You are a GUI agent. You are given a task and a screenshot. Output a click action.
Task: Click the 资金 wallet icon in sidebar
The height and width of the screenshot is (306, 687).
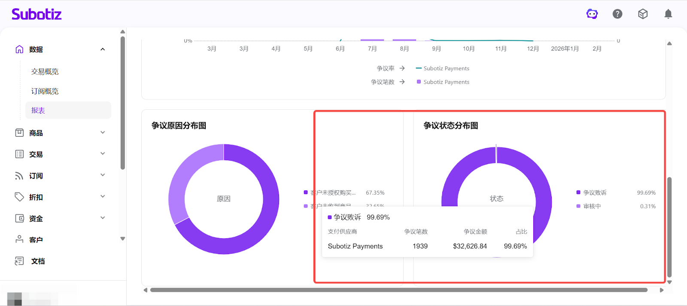pyautogui.click(x=19, y=218)
